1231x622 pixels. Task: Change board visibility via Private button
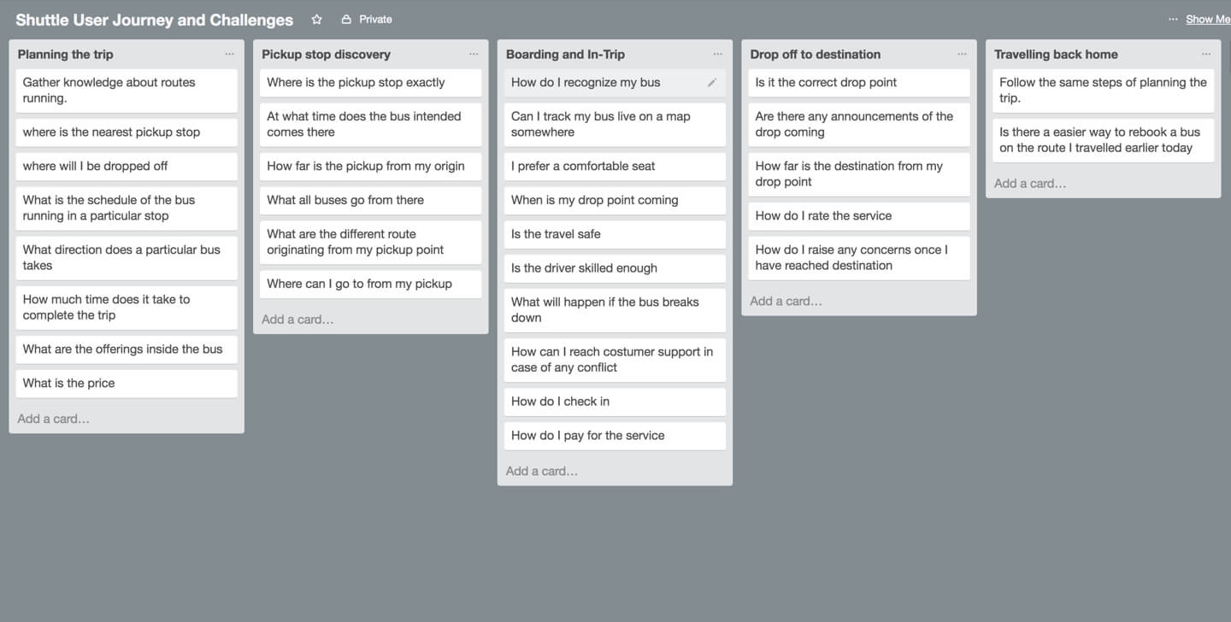pos(367,19)
